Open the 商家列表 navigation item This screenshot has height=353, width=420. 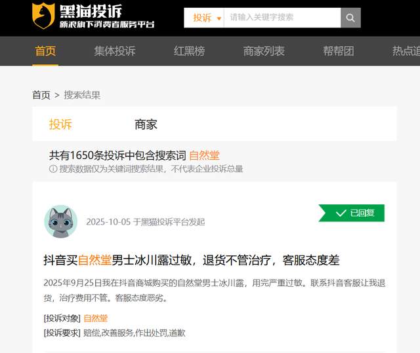pos(264,51)
